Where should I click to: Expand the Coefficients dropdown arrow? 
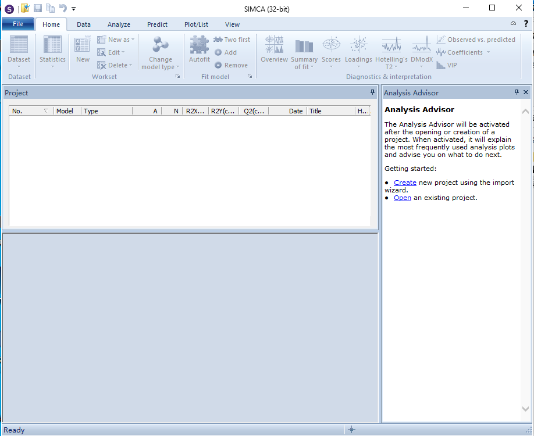488,52
